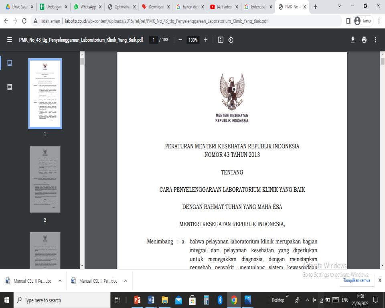Image resolution: width=385 pixels, height=308 pixels.
Task: Click Tampilkan semua downloads button
Action: 357,280
